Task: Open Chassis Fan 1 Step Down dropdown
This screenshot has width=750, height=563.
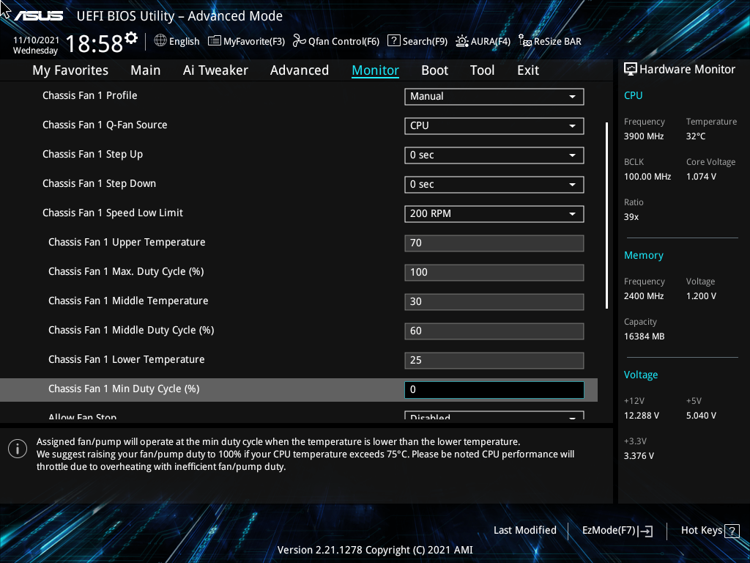Action: coord(494,184)
